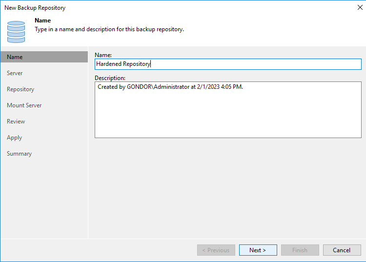Switch to the Apply step
This screenshot has width=366, height=262.
pos(15,138)
